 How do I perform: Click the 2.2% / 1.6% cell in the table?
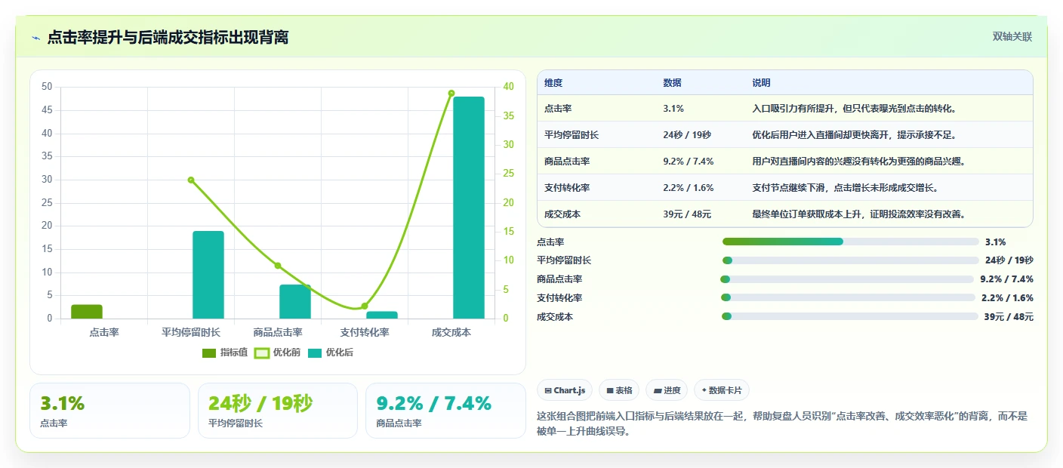689,188
